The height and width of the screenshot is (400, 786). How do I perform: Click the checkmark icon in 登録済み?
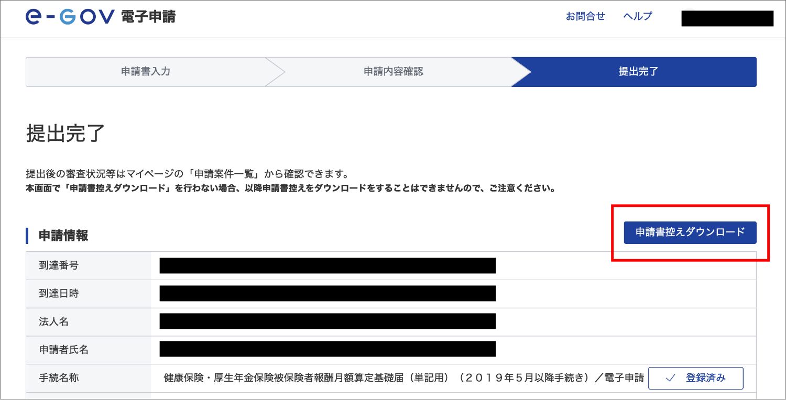click(x=670, y=378)
